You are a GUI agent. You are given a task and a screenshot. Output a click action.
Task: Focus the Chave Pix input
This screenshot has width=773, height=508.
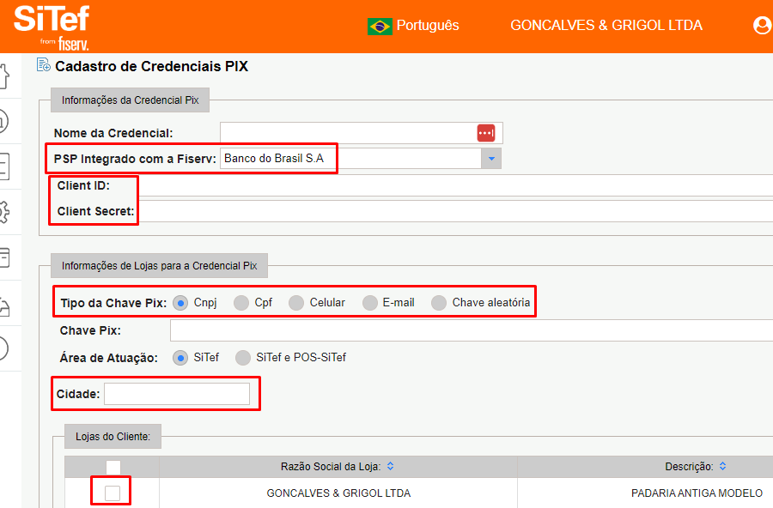coord(472,330)
